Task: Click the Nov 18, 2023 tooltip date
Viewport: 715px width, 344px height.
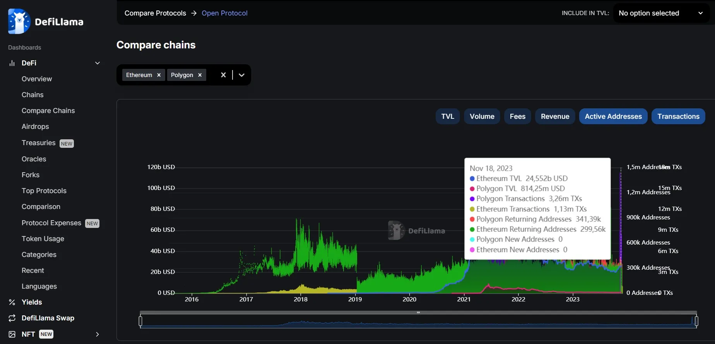Action: pyautogui.click(x=491, y=168)
